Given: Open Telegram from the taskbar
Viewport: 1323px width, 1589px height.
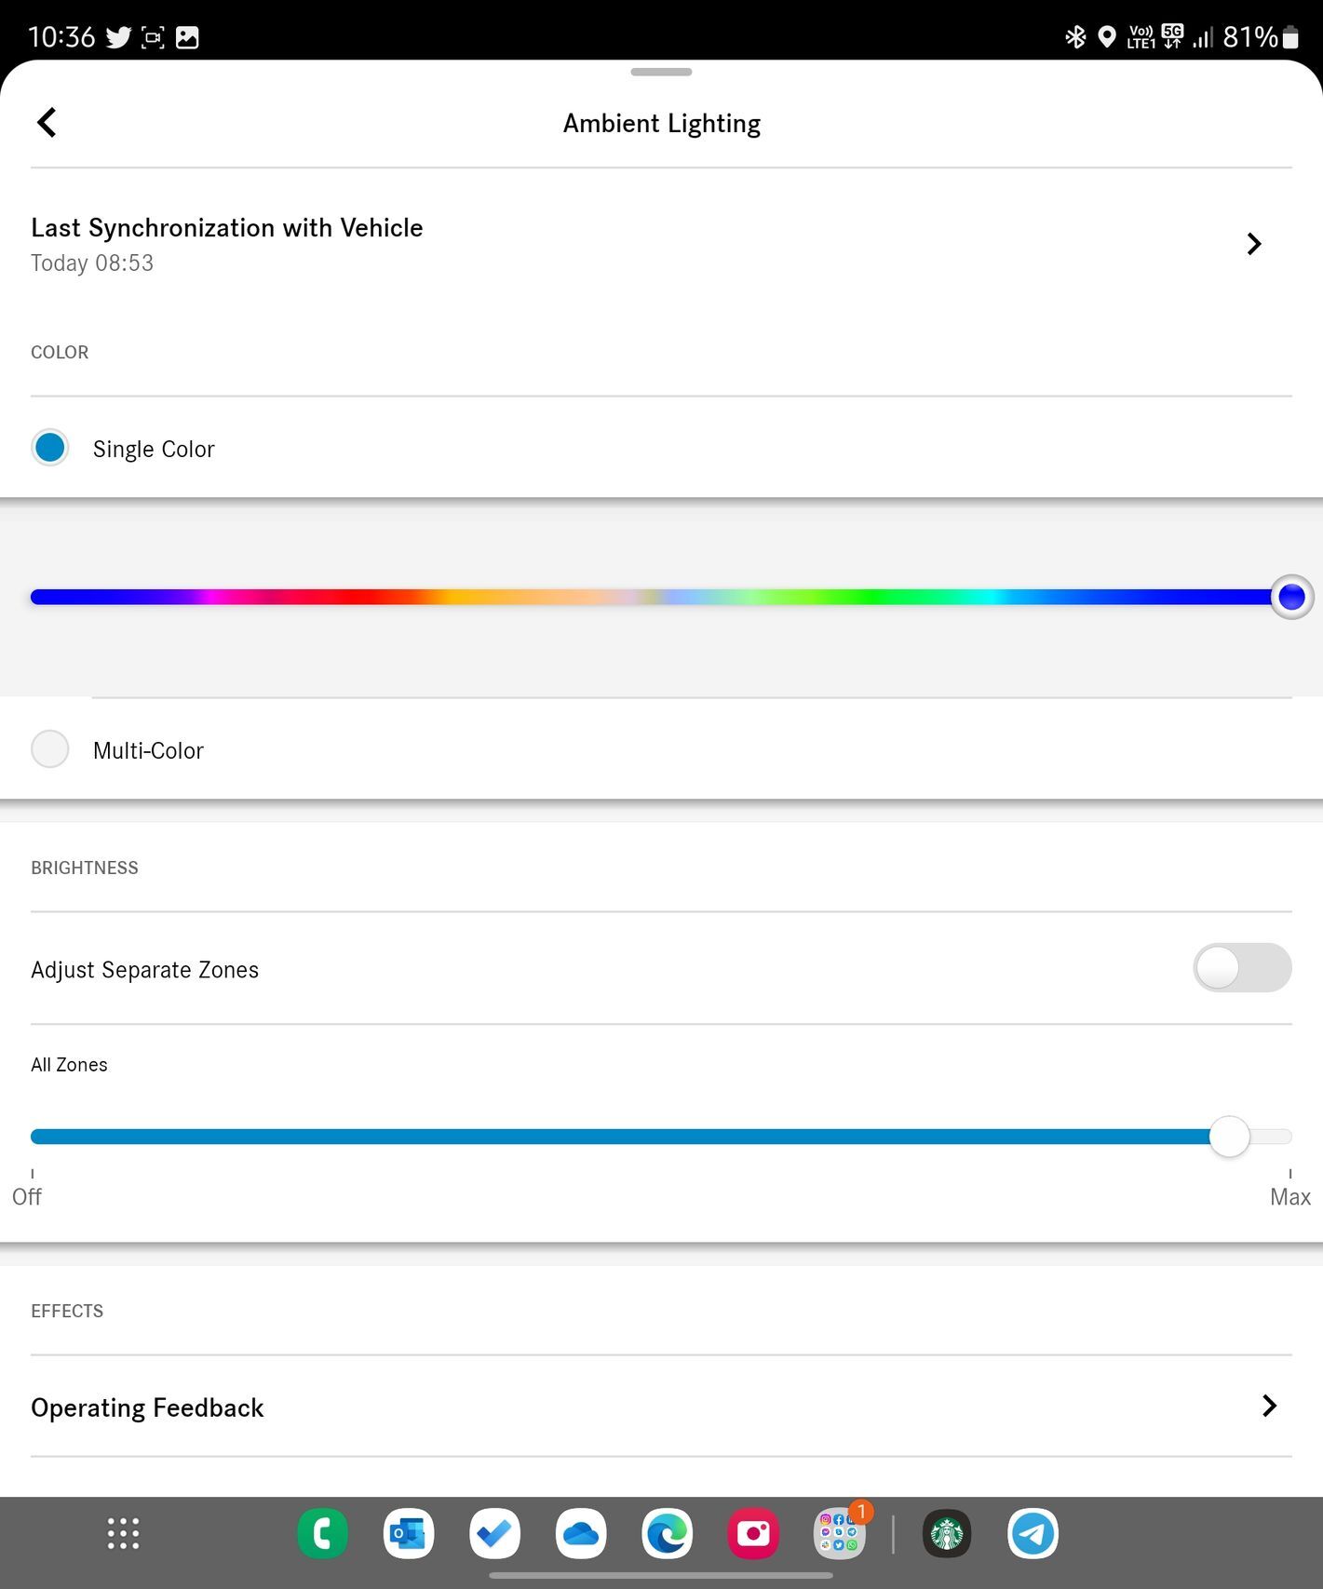Looking at the screenshot, I should tap(1033, 1533).
